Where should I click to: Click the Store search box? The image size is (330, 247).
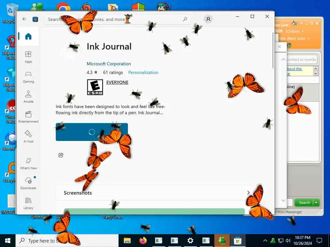tap(117, 19)
